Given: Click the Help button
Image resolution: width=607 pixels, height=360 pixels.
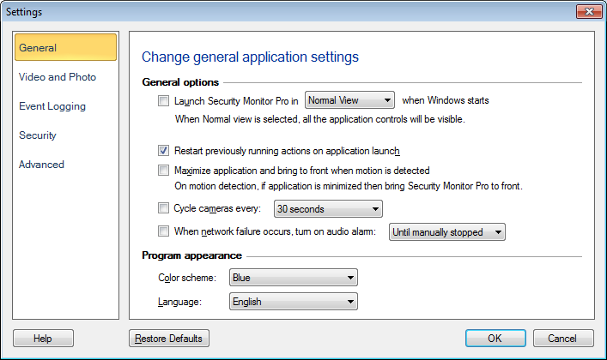Looking at the screenshot, I should [43, 339].
